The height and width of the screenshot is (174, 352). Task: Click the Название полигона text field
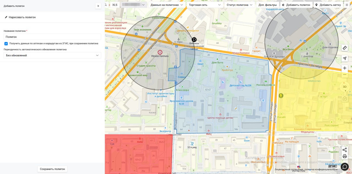(x=52, y=37)
